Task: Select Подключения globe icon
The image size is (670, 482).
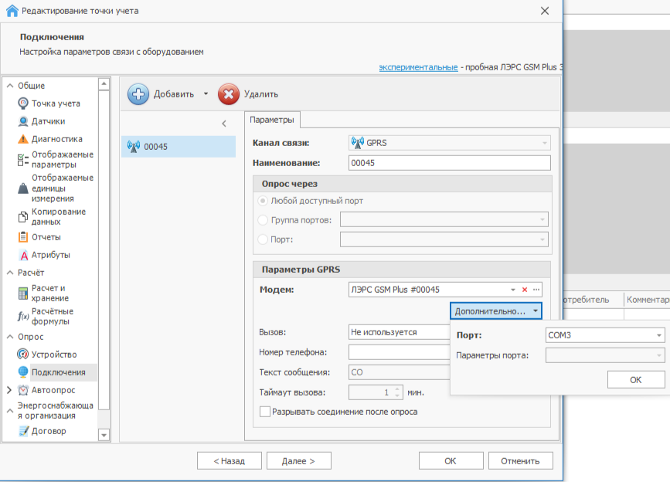Action: [x=23, y=372]
